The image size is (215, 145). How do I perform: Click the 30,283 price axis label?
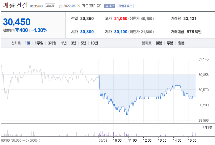[x=204, y=105]
